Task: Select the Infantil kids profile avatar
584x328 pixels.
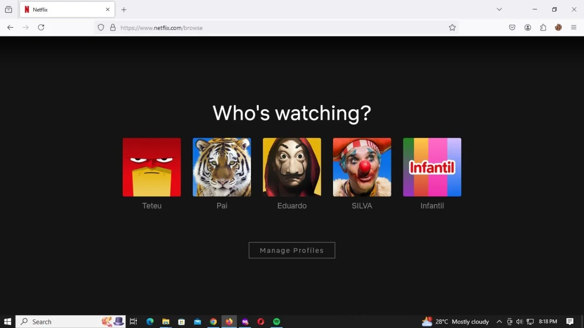Action: [x=432, y=167]
